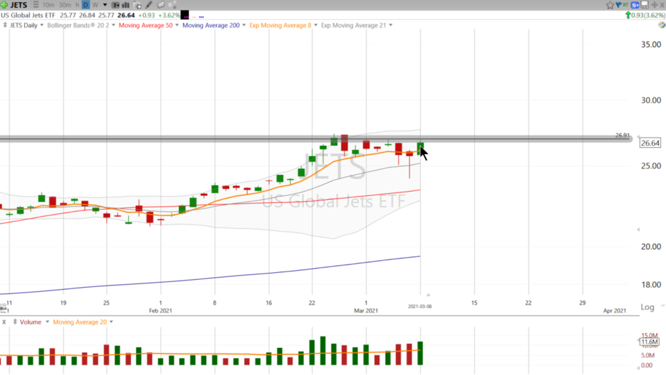Click the 26.64 price axis label

(650, 143)
